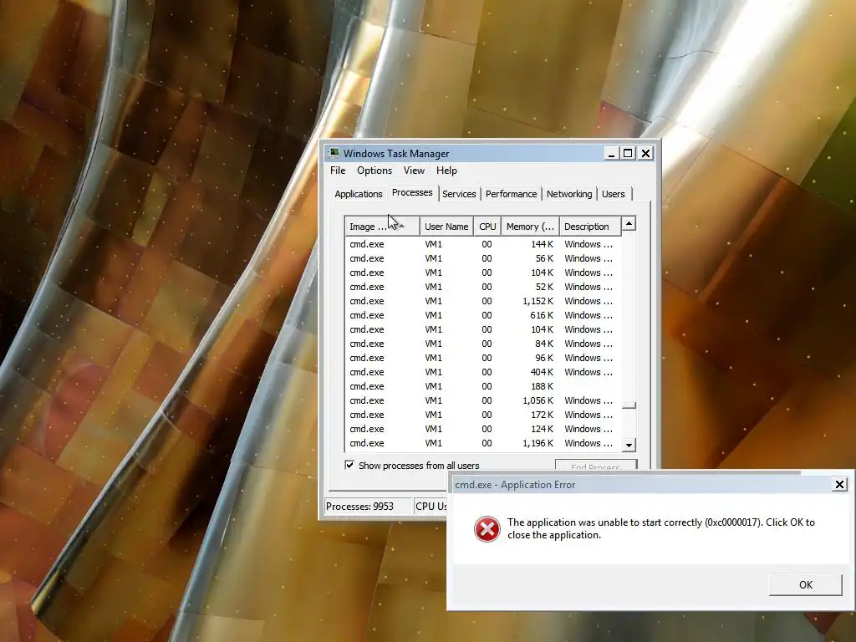The width and height of the screenshot is (856, 642).
Task: Open the View menu
Action: [x=414, y=171]
